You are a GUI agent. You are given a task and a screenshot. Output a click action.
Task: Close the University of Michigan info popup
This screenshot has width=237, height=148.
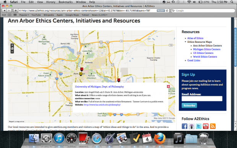(x=168, y=87)
